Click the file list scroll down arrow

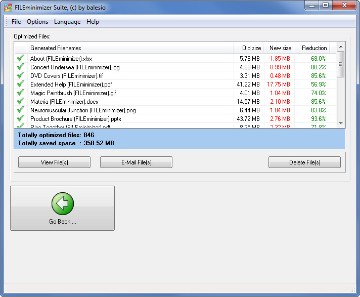341,123
